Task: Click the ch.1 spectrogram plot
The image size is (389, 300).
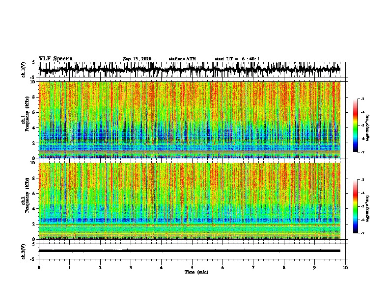Action: (x=190, y=120)
